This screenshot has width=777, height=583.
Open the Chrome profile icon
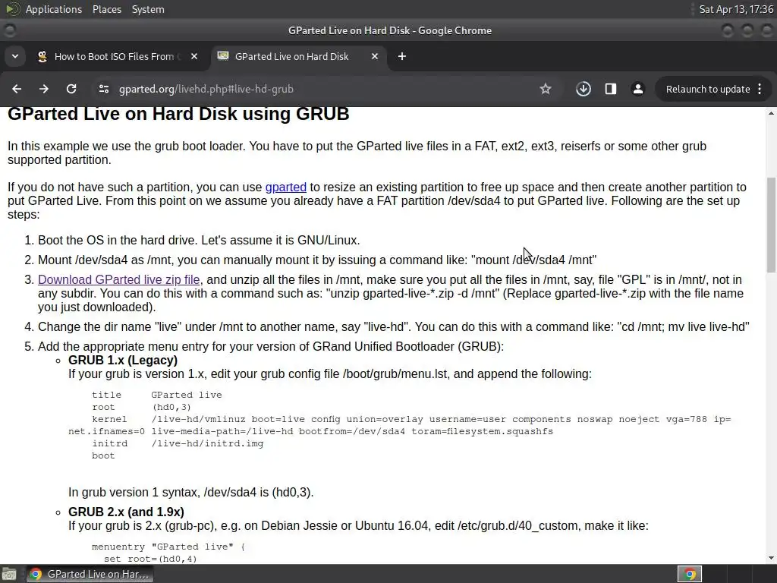(637, 89)
